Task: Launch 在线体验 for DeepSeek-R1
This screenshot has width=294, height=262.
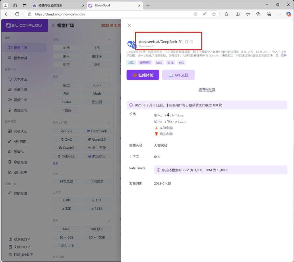Action: (143, 75)
